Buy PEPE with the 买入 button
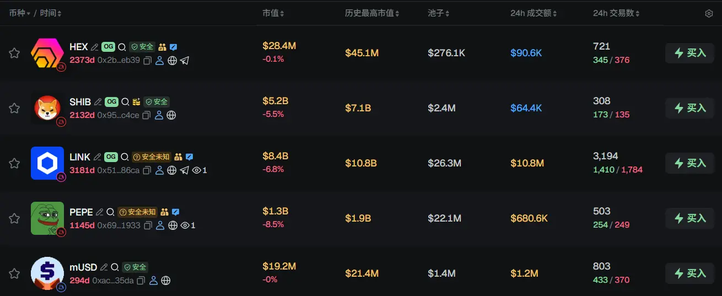Image resolution: width=722 pixels, height=296 pixels. point(690,218)
